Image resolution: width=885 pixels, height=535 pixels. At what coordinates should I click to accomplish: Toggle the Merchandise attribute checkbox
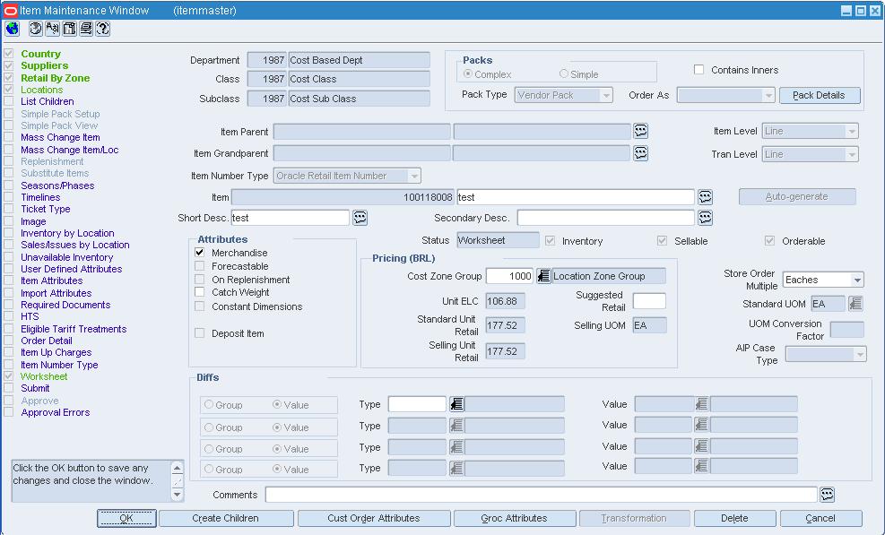[199, 252]
